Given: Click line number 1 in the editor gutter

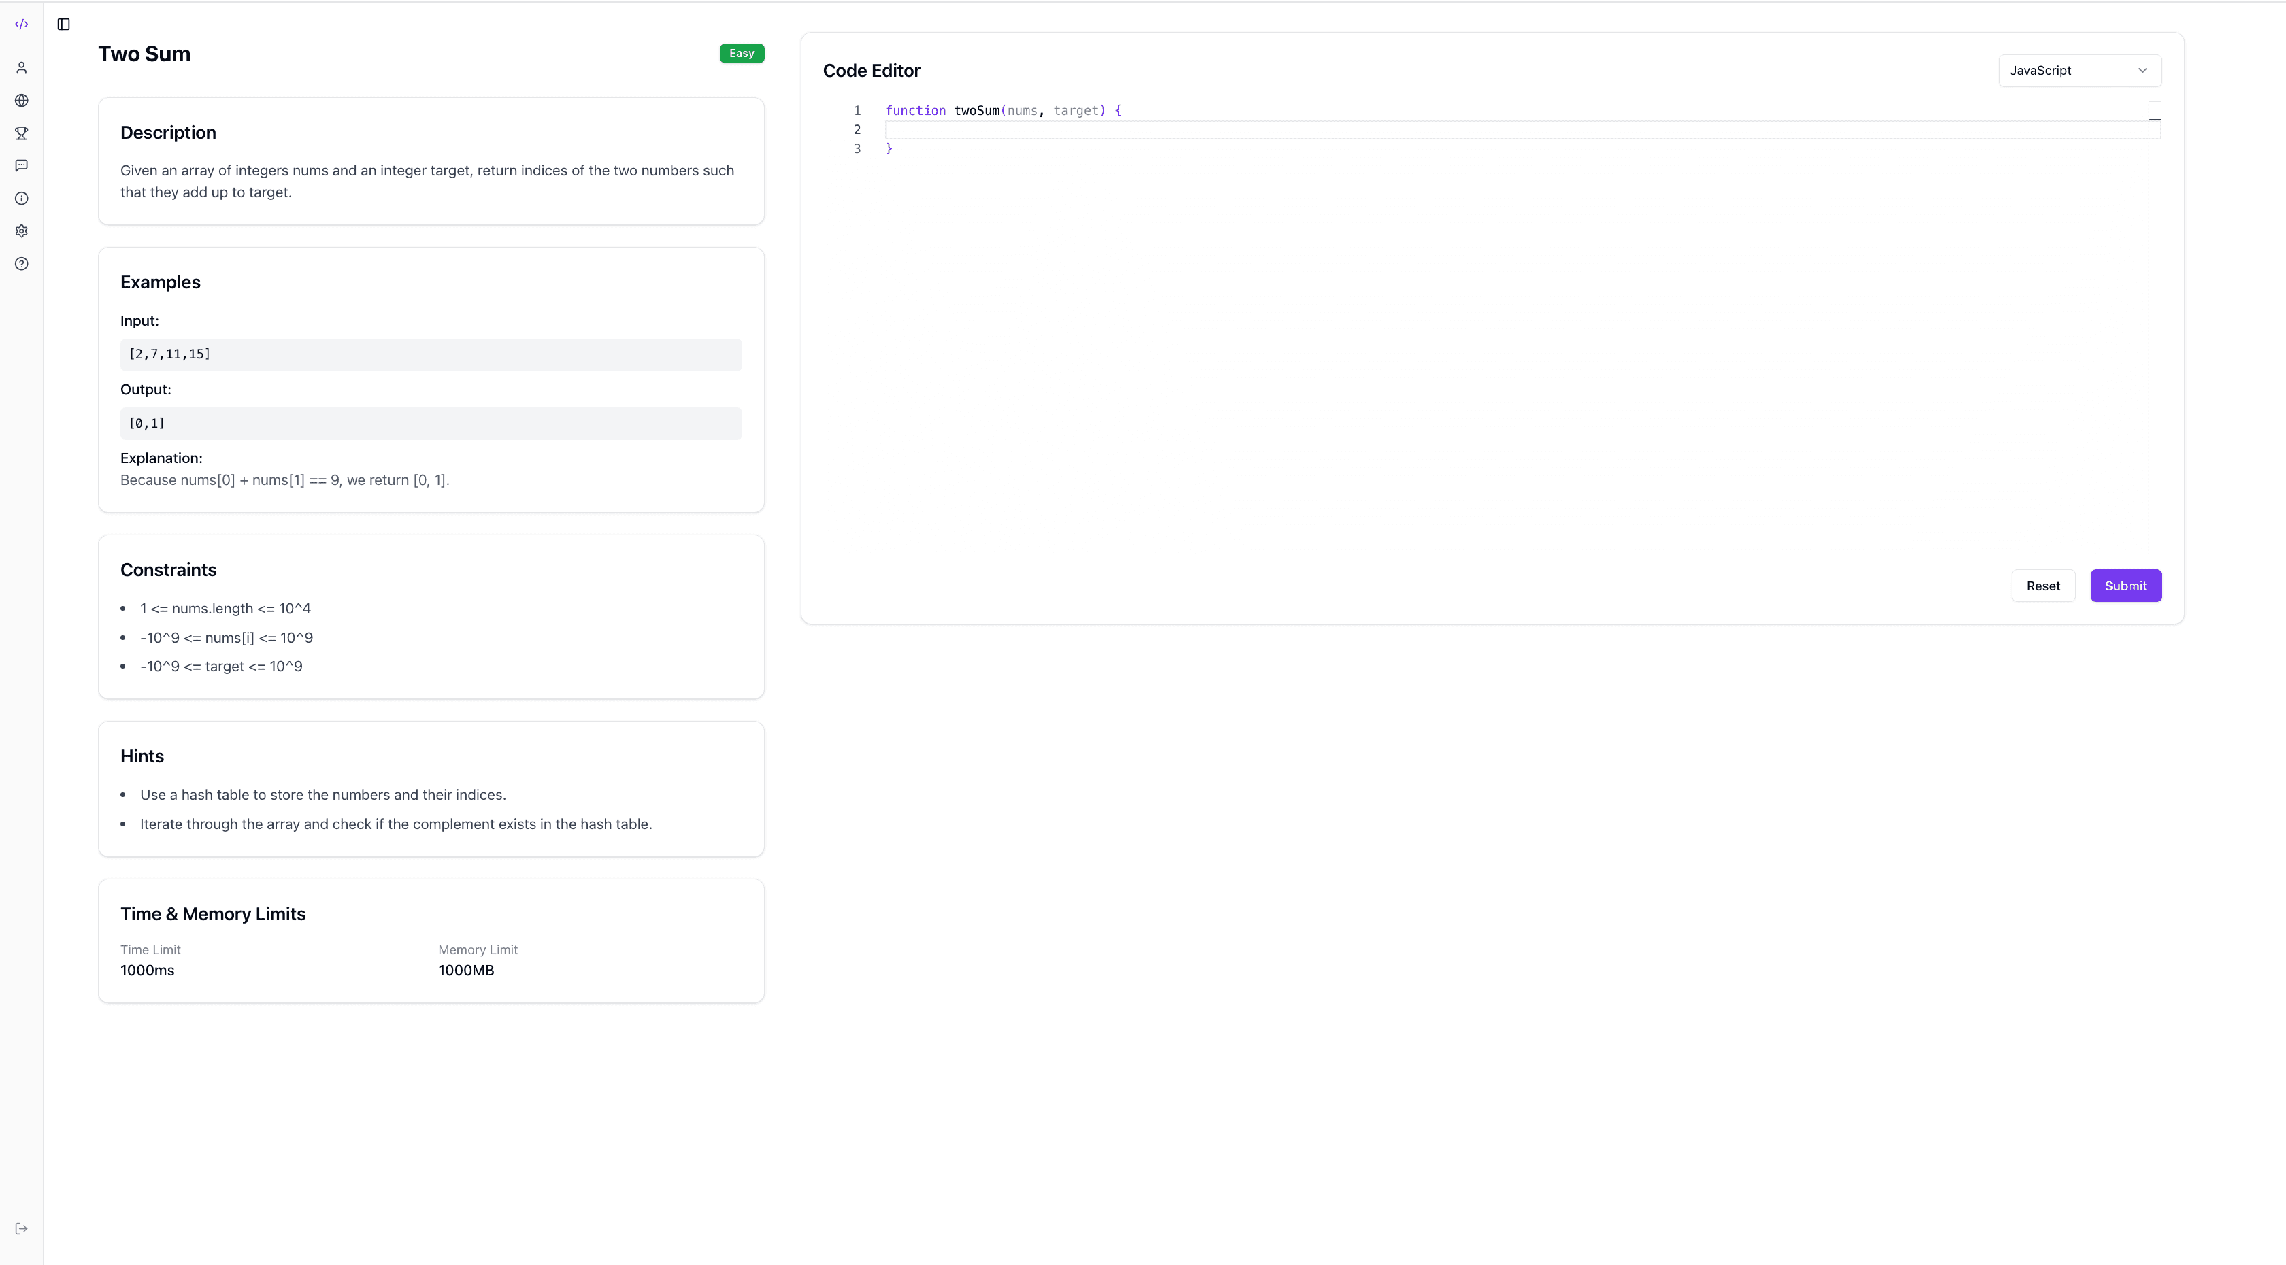Looking at the screenshot, I should pyautogui.click(x=857, y=110).
